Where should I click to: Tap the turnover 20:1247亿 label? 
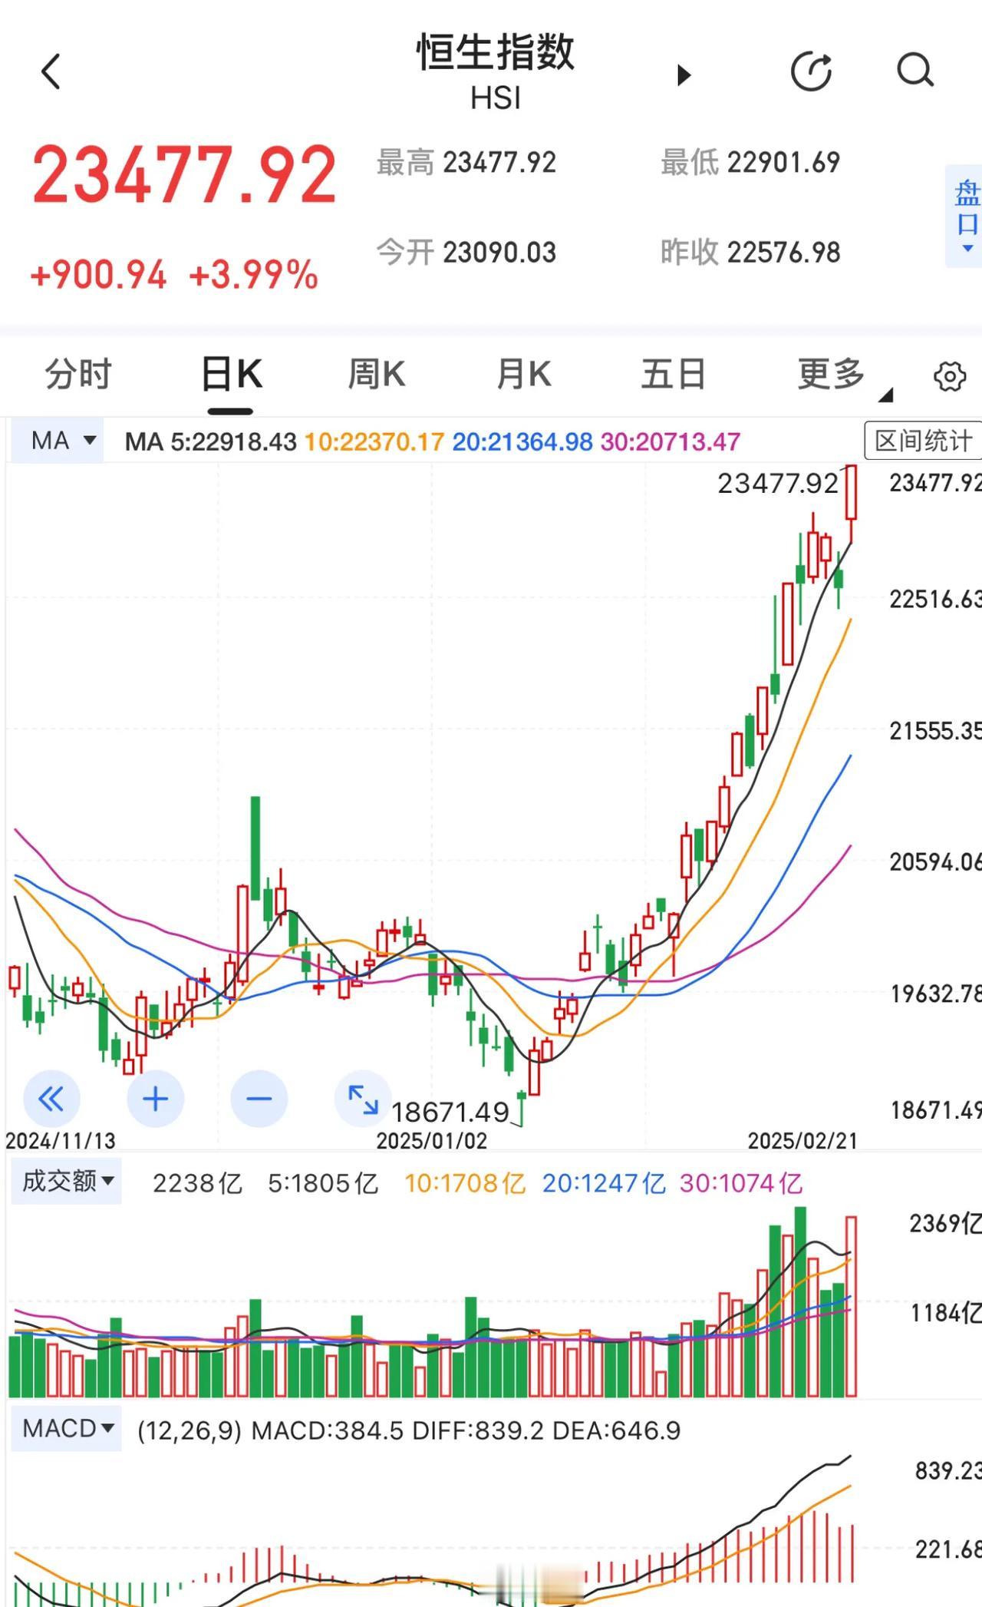pyautogui.click(x=604, y=1183)
